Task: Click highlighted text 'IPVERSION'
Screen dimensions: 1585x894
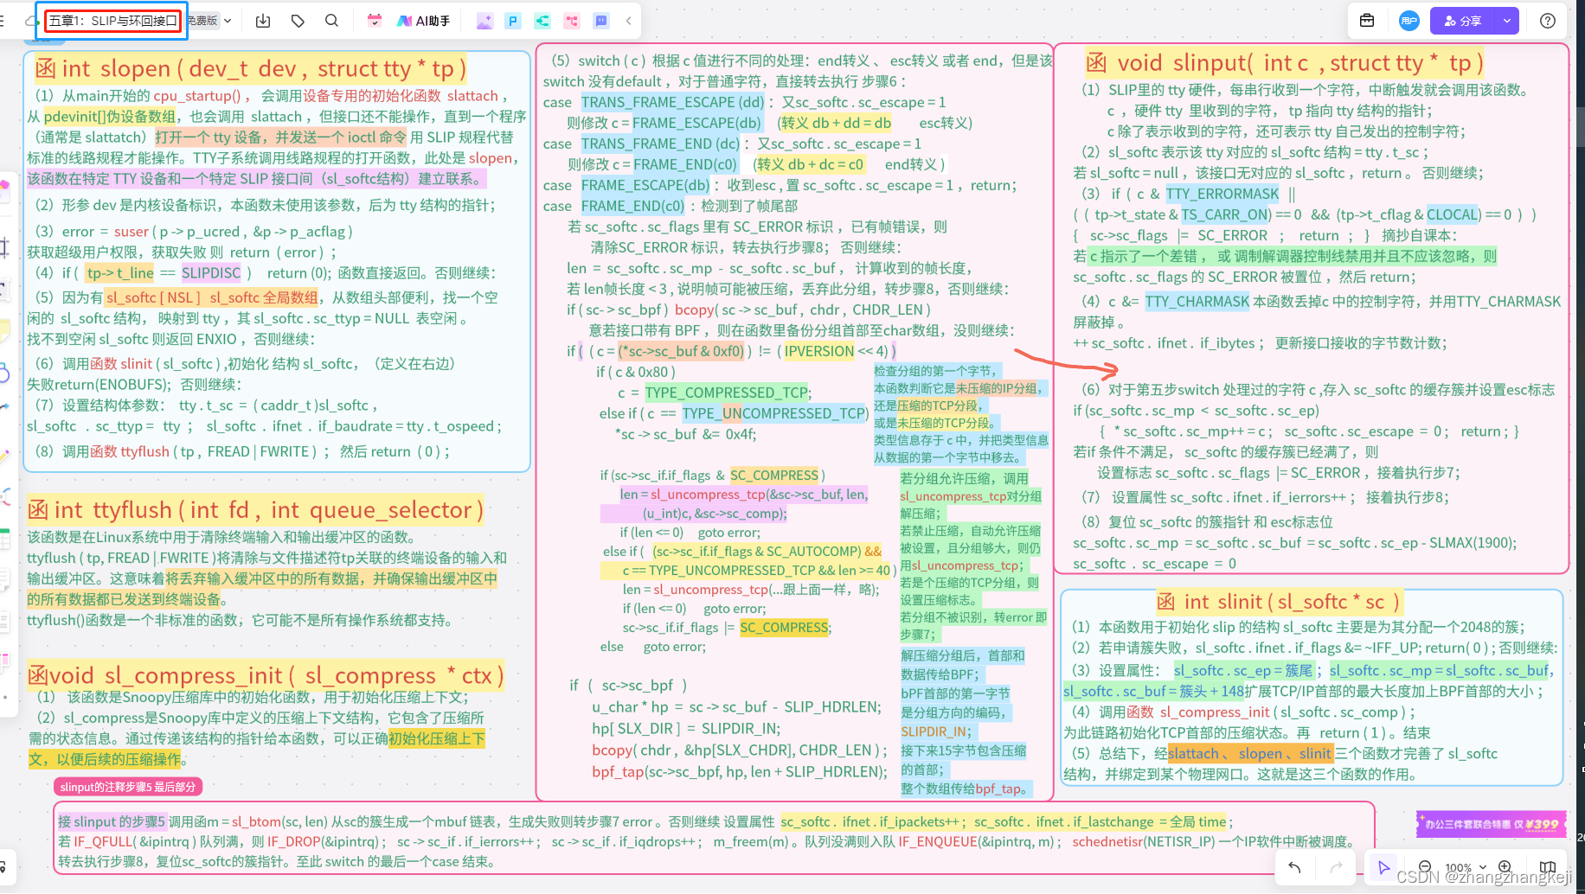Action: [x=819, y=351]
